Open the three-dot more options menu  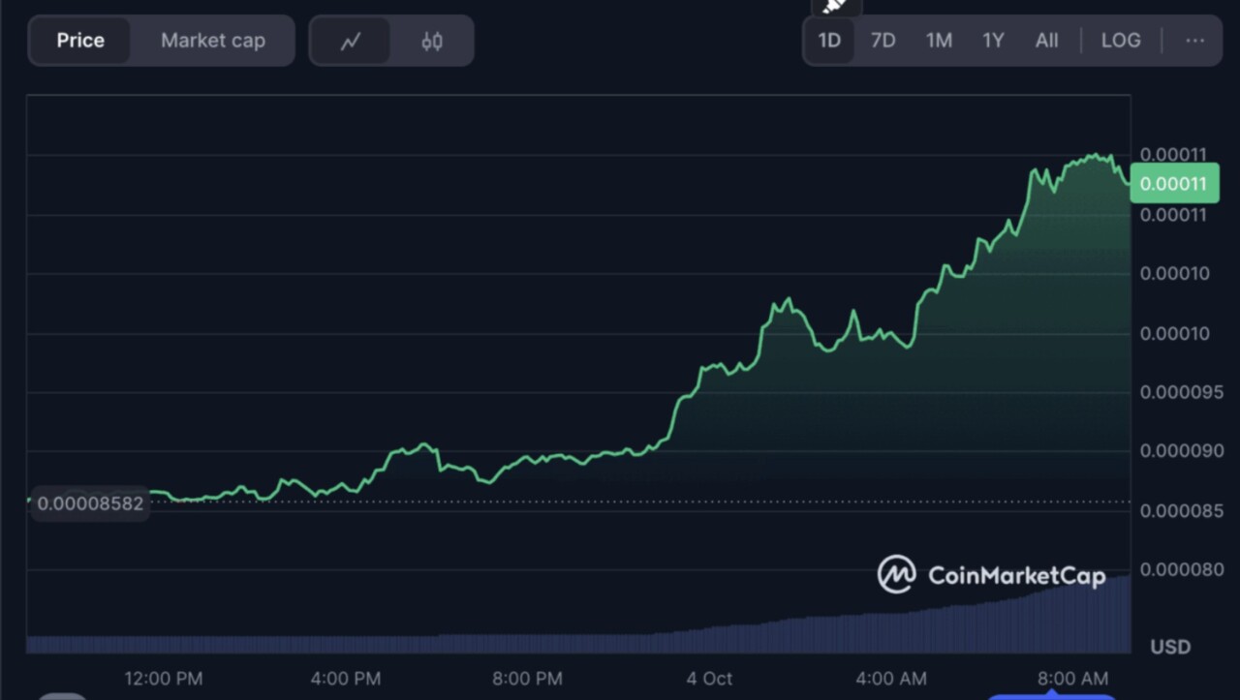1194,41
